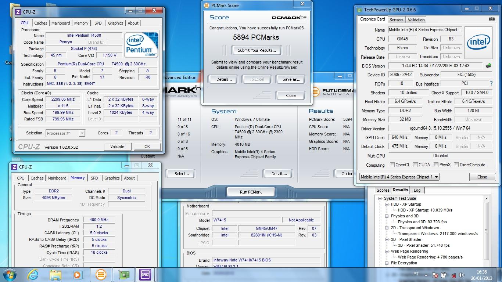Viewport: 502px width, 282px height.
Task: Click the Intel logo in GPU-Z
Action: click(478, 43)
